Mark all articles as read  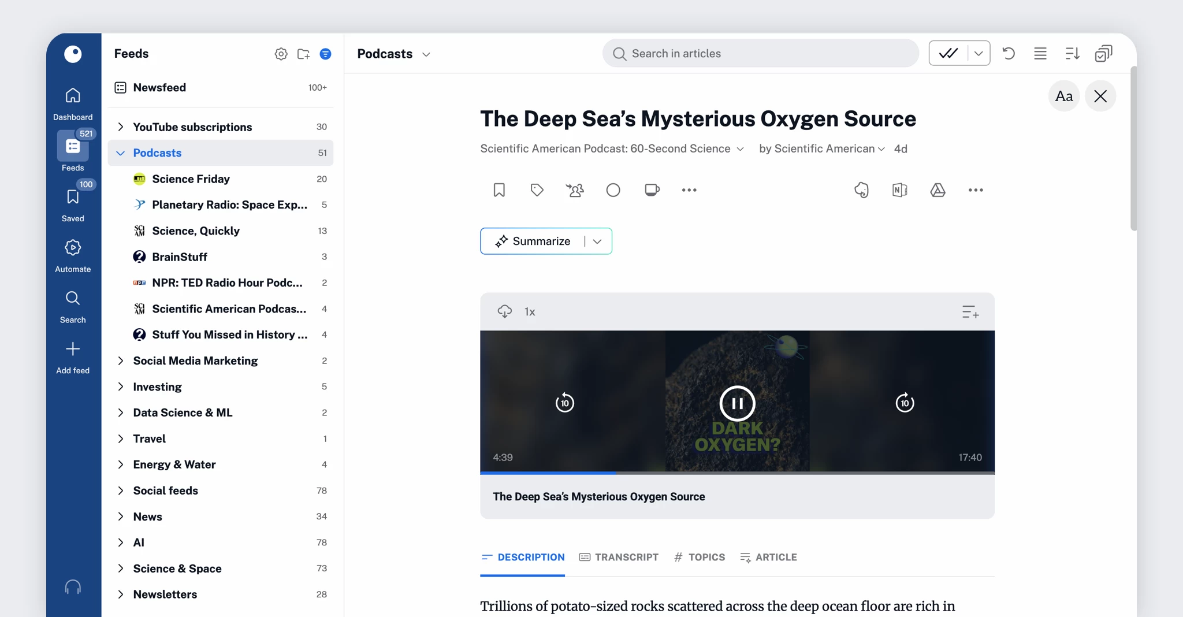pyautogui.click(x=948, y=53)
